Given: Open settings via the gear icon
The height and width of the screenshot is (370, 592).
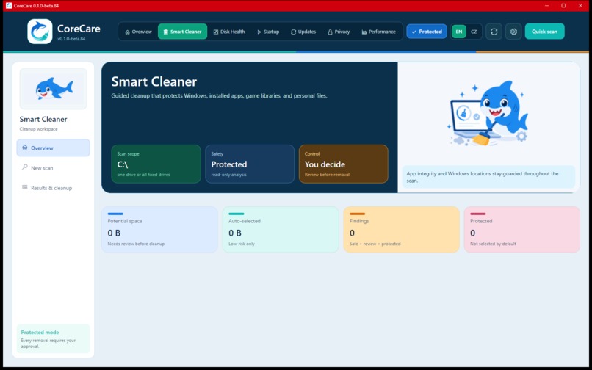Looking at the screenshot, I should coord(513,32).
